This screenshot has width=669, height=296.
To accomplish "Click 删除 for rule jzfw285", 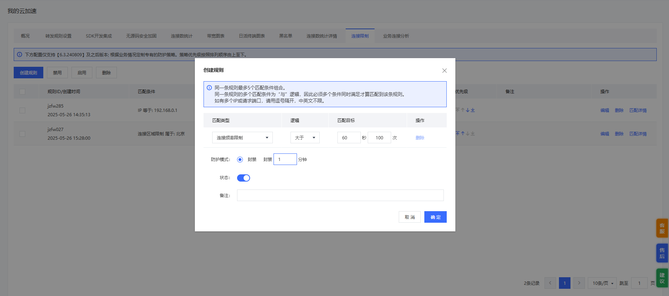I will [619, 110].
